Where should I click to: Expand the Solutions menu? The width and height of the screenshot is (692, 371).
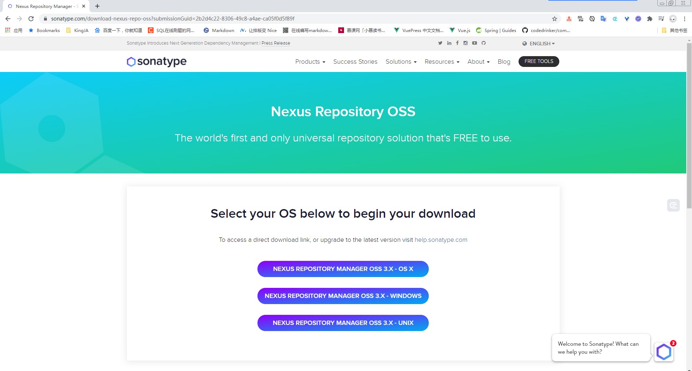(x=401, y=62)
